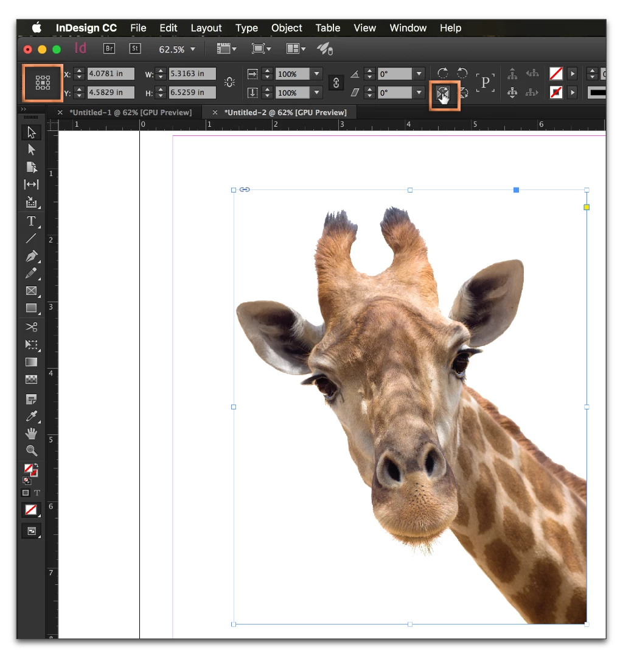The height and width of the screenshot is (658, 623).
Task: Expand Scale X Percentage 100% dropdown
Action: (x=317, y=74)
